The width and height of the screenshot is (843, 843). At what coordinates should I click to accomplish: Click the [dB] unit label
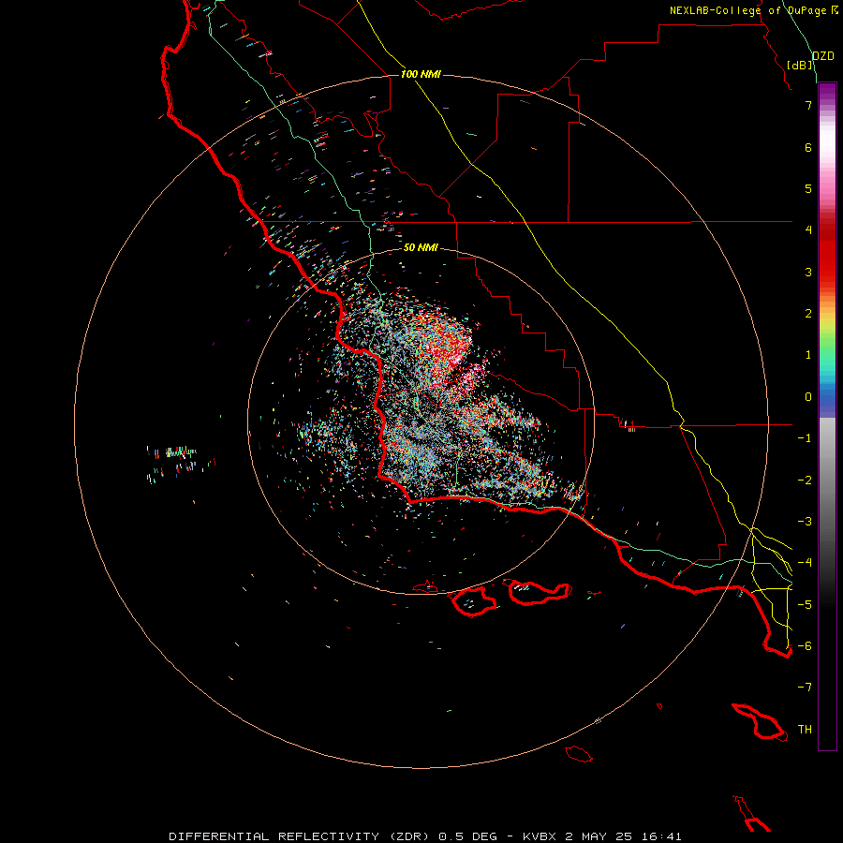[x=800, y=65]
